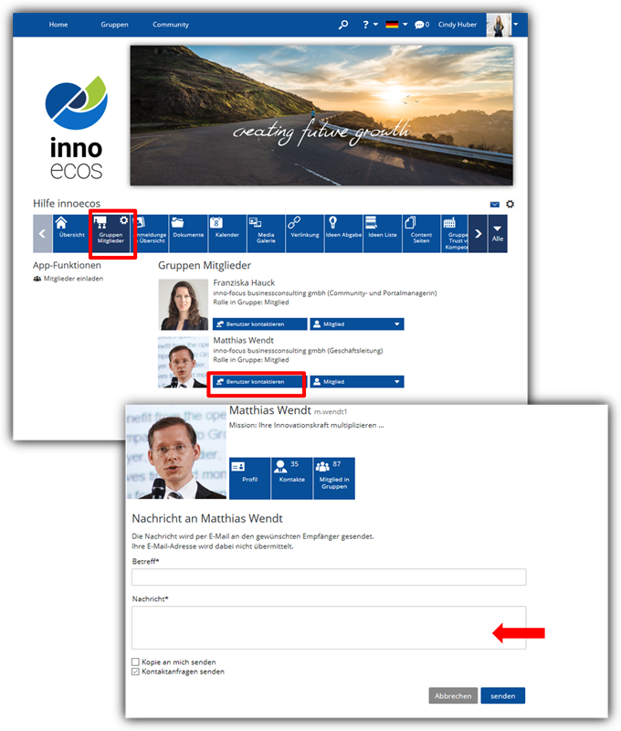The width and height of the screenshot is (621, 731).
Task: Uncheck Kontaktanfragen senden checkbox
Action: 136,672
